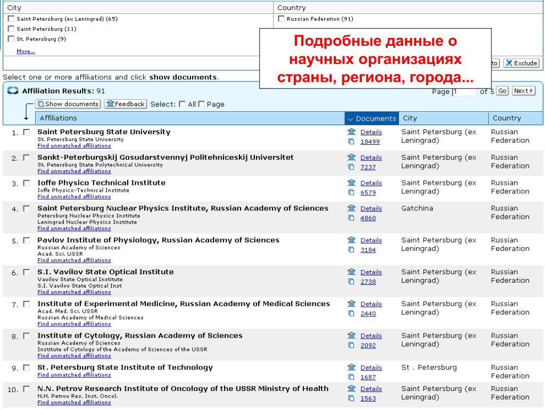Go to Next results page

click(524, 91)
